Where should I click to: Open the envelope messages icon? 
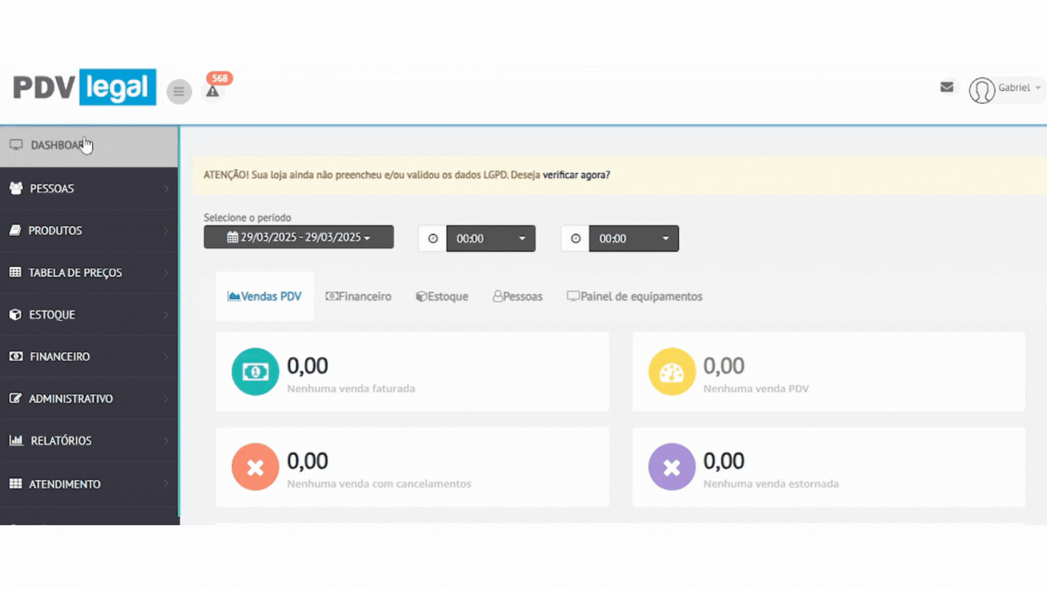click(947, 87)
